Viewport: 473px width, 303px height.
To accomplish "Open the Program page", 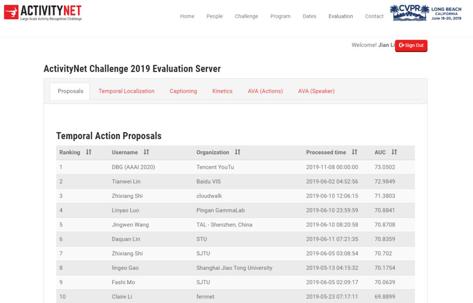I will (x=280, y=16).
